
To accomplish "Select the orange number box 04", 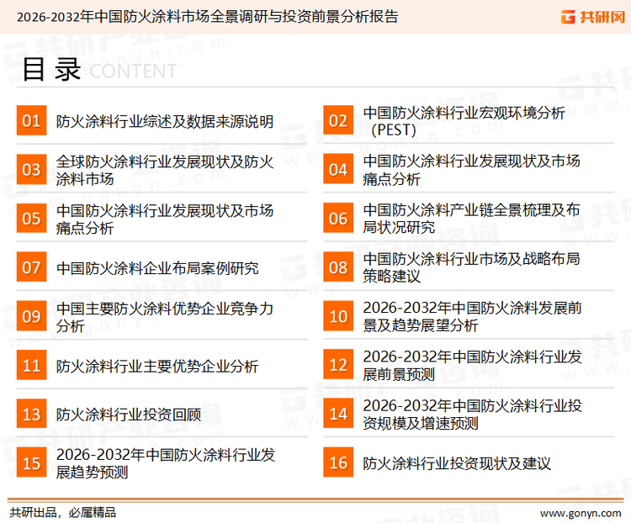I will click(338, 169).
